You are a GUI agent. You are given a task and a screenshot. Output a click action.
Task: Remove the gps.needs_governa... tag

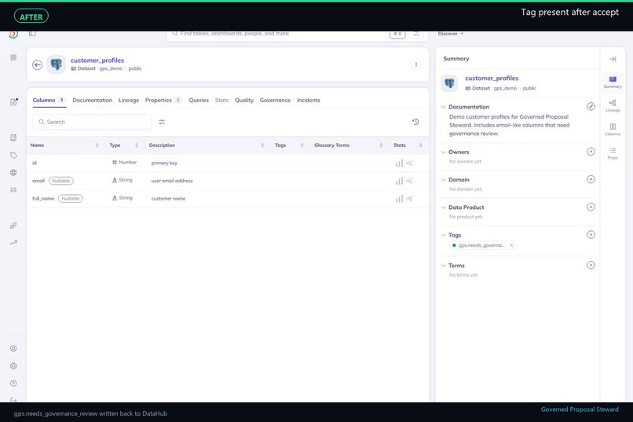point(511,245)
